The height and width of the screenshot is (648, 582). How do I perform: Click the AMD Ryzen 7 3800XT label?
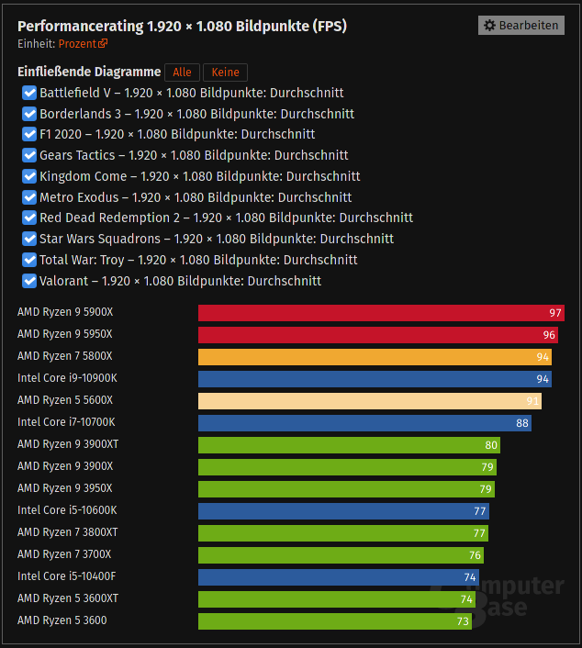click(68, 532)
